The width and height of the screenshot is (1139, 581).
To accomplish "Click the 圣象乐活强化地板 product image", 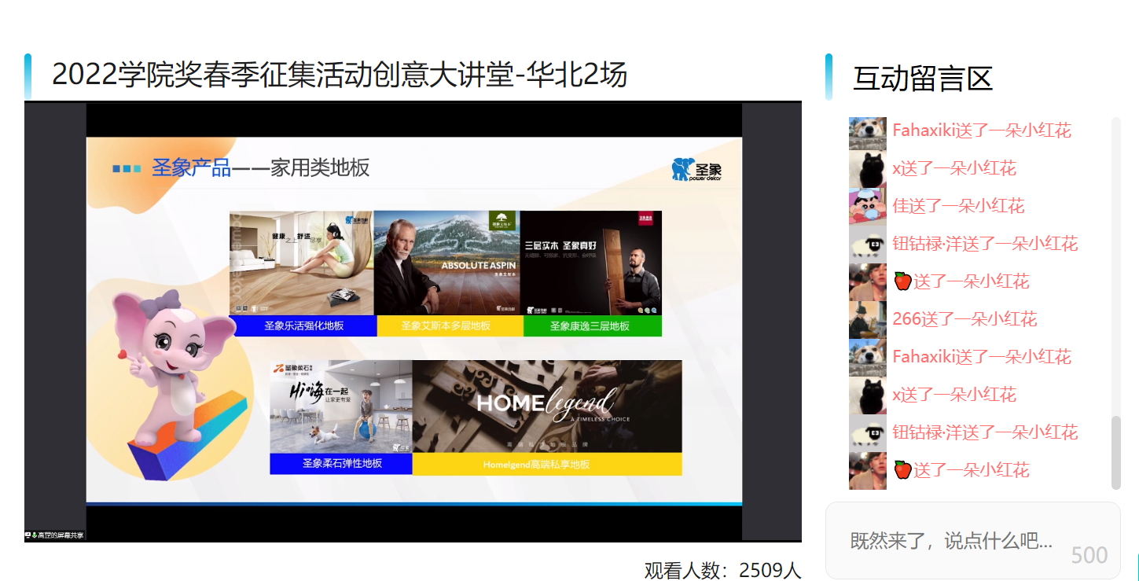I will coord(301,263).
